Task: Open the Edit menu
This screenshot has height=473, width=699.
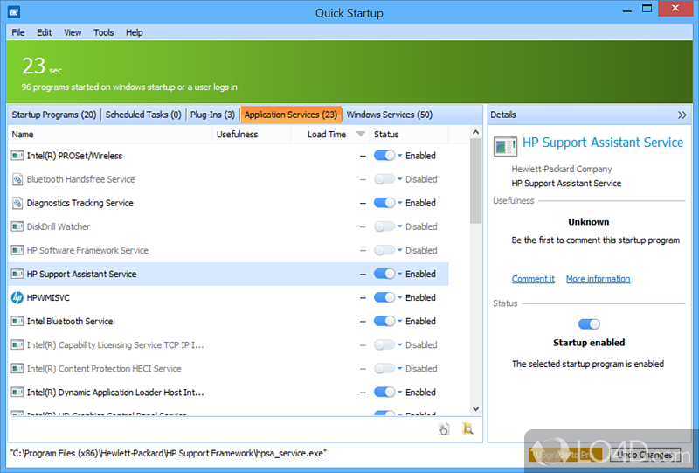Action: pyautogui.click(x=45, y=32)
